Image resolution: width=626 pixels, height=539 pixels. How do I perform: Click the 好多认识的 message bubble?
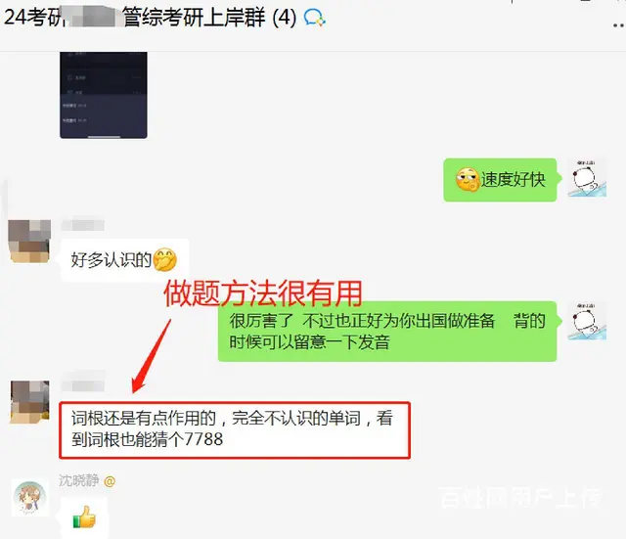pyautogui.click(x=124, y=260)
